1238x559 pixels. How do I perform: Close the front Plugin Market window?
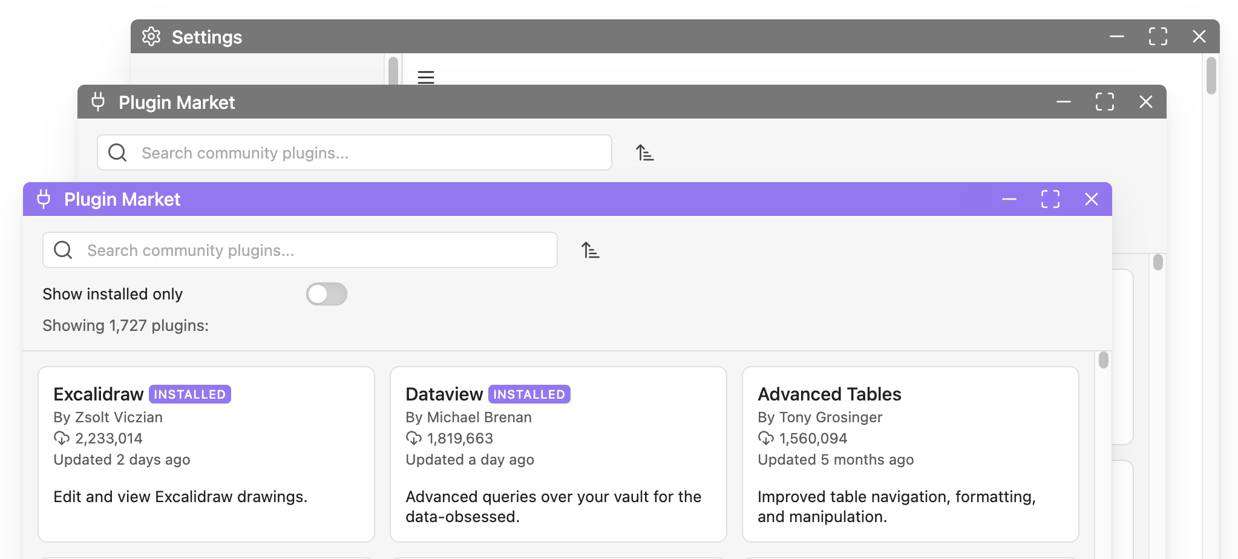[1092, 199]
